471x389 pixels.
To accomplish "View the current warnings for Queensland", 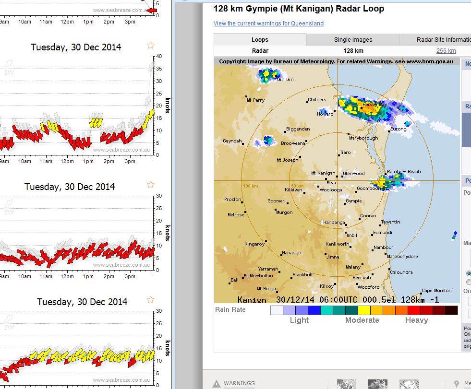I will coord(268,24).
